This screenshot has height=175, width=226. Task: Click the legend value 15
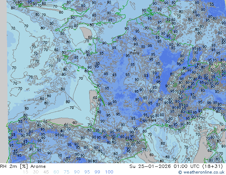[25, 172]
